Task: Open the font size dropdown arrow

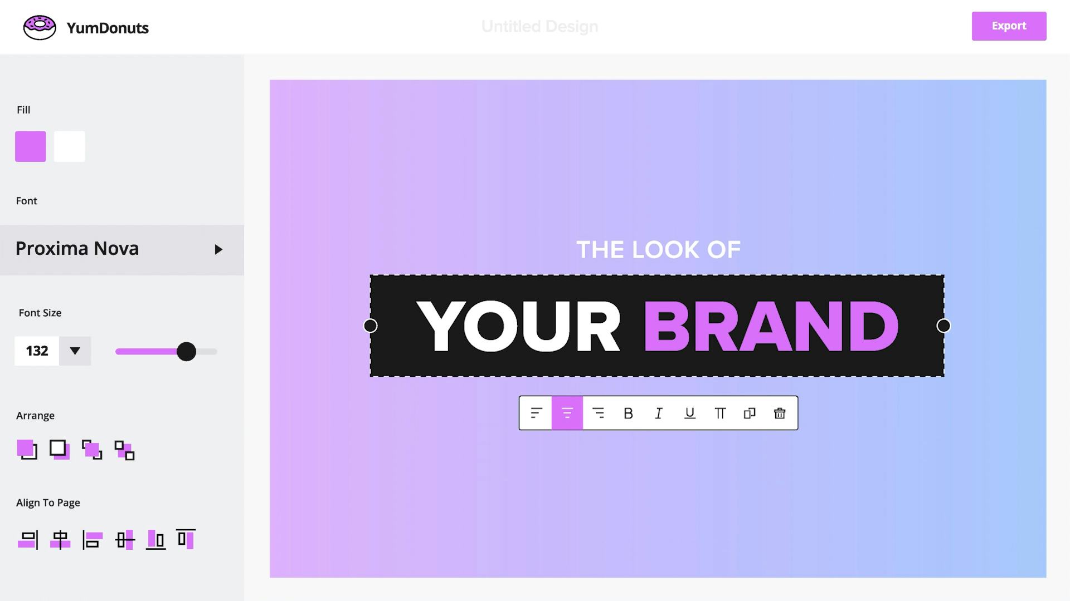Action: [x=75, y=351]
